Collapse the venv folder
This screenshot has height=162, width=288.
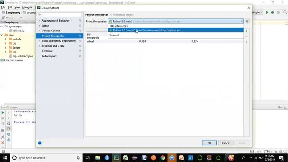pos(2,35)
